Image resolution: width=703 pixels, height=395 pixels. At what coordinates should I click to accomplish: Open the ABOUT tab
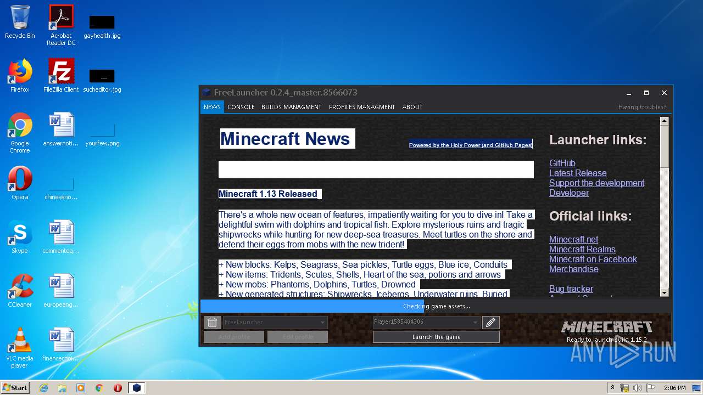tap(412, 107)
